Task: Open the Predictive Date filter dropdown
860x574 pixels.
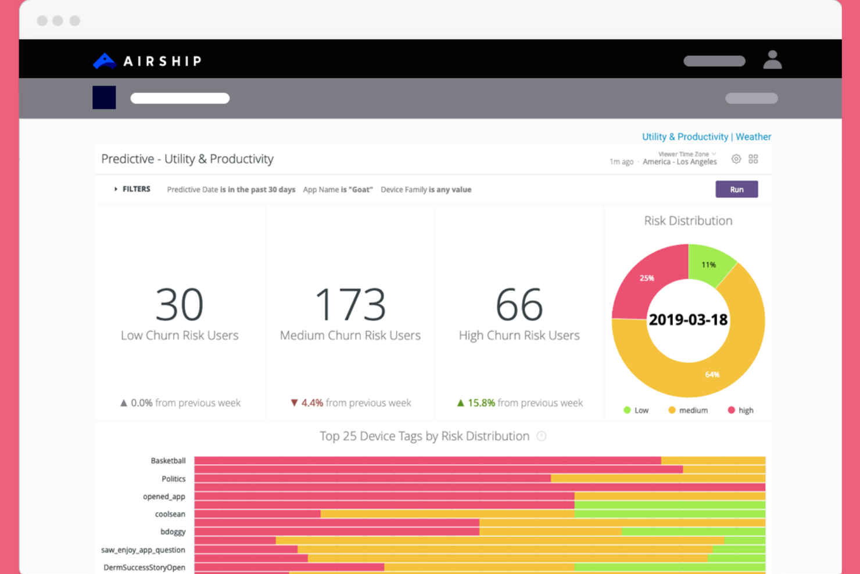Action: pos(231,189)
